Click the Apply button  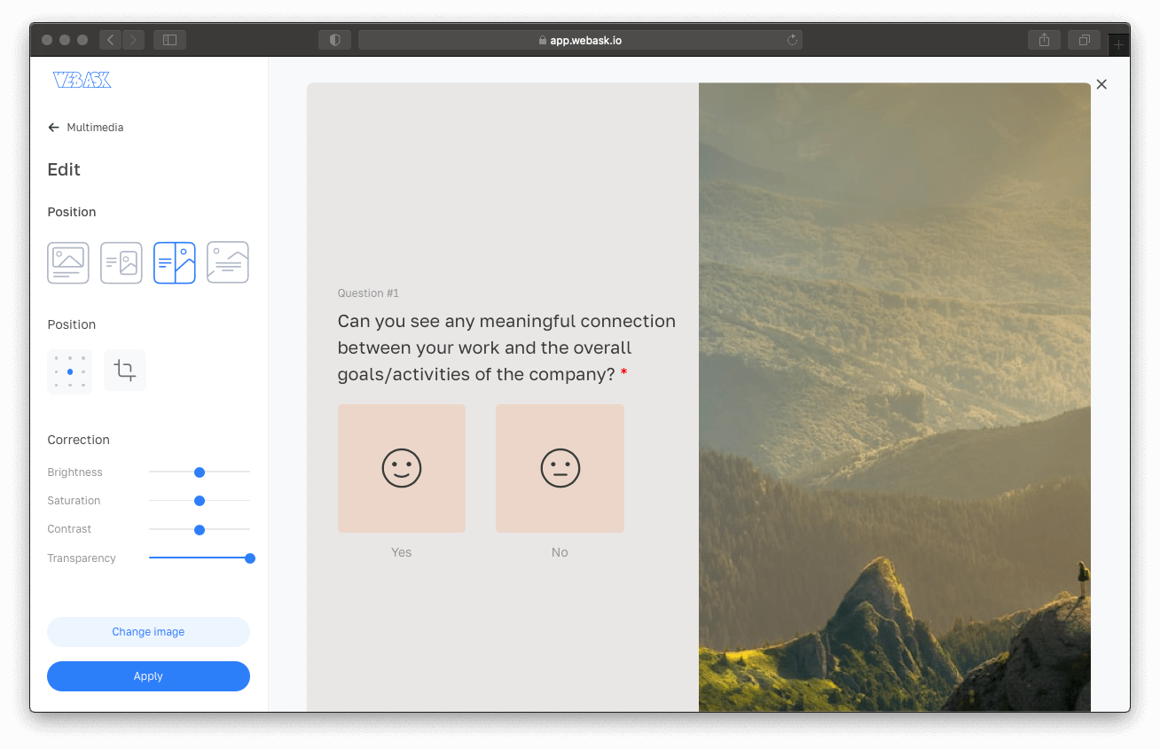148,676
